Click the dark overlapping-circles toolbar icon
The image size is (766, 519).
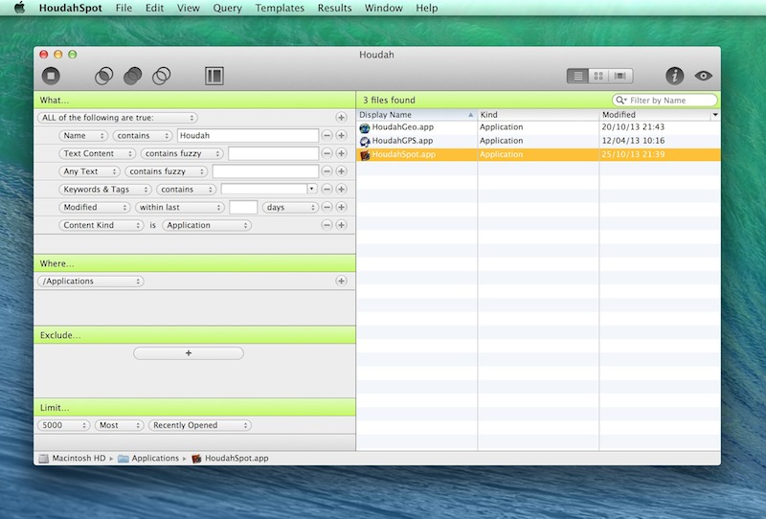(x=133, y=76)
